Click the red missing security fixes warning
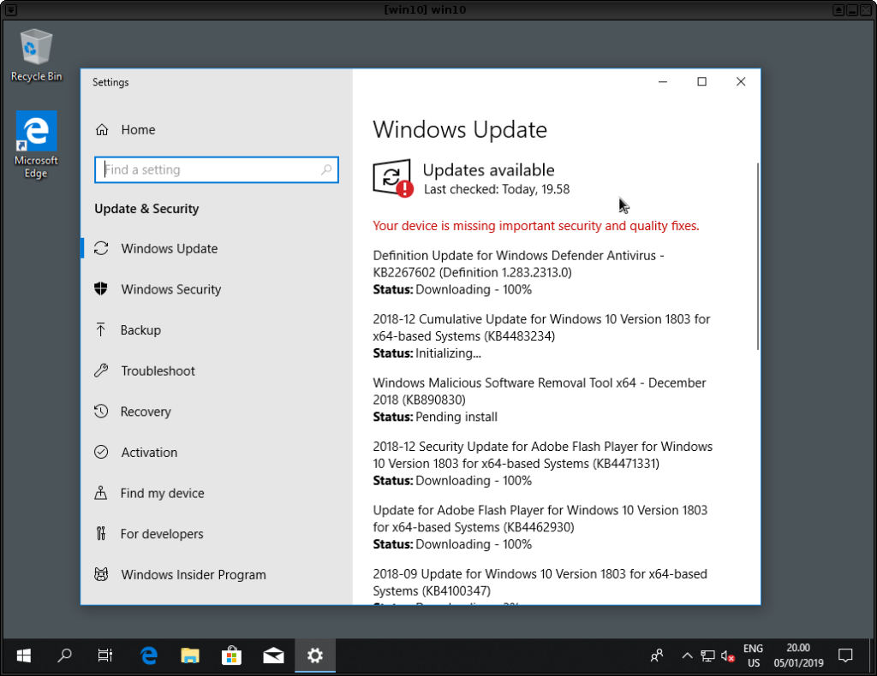Image resolution: width=877 pixels, height=676 pixels. click(536, 226)
